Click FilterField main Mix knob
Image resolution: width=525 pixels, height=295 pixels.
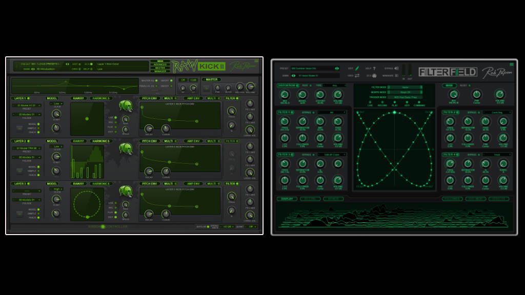453,94
